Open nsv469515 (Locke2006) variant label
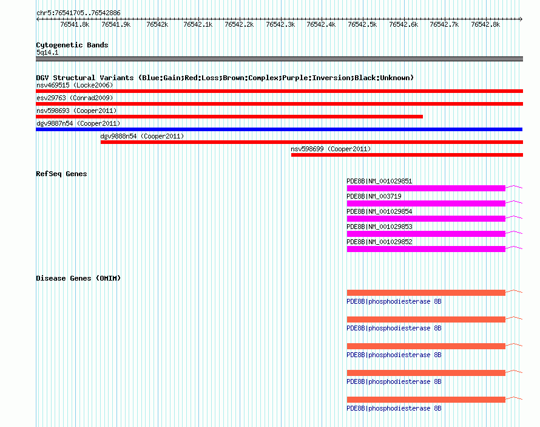540x427 pixels. click(x=75, y=85)
